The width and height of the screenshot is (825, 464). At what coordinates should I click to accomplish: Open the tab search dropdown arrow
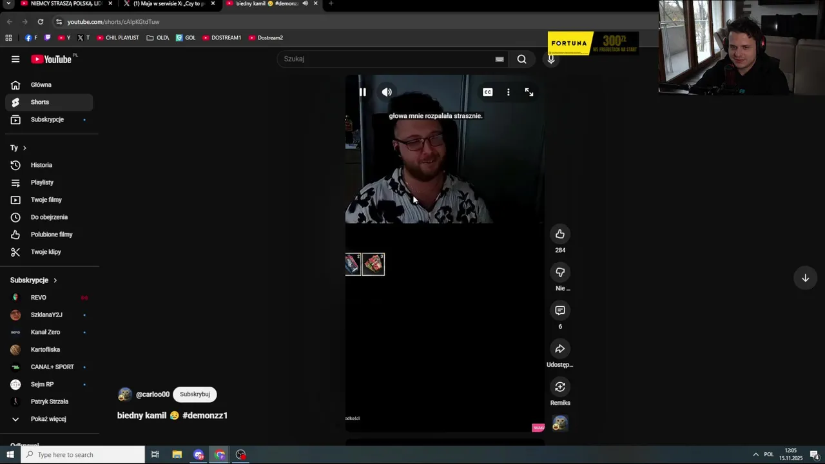pyautogui.click(x=8, y=4)
